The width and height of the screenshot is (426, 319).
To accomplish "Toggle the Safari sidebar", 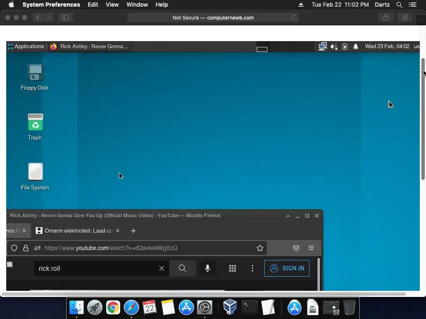I will point(65,17).
